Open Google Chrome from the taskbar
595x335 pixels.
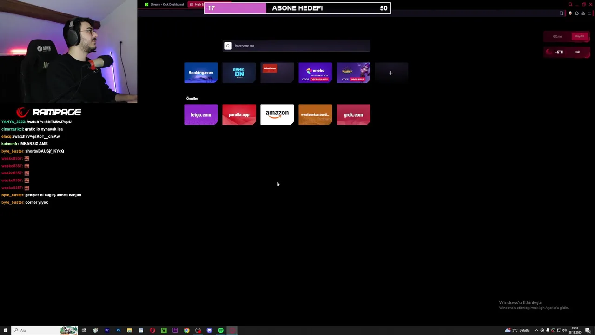coord(186,330)
